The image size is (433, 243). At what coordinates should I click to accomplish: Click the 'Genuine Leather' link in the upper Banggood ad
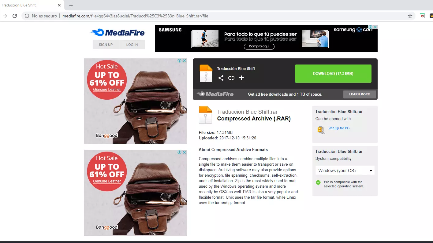pyautogui.click(x=107, y=90)
